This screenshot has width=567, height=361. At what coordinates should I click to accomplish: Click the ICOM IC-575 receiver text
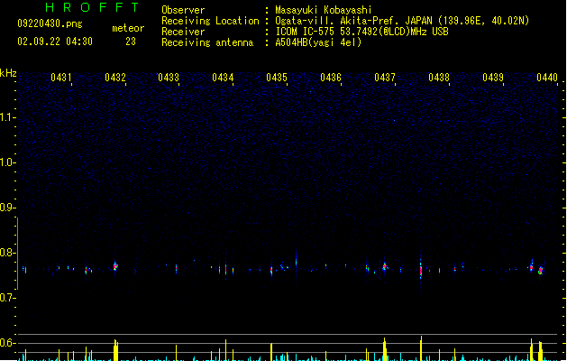point(361,32)
